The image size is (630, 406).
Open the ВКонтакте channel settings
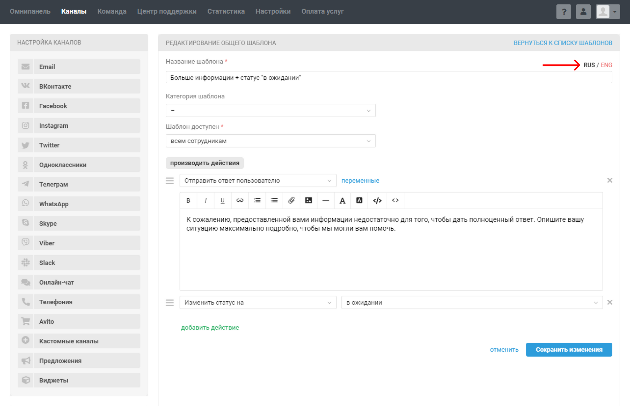(x=79, y=86)
